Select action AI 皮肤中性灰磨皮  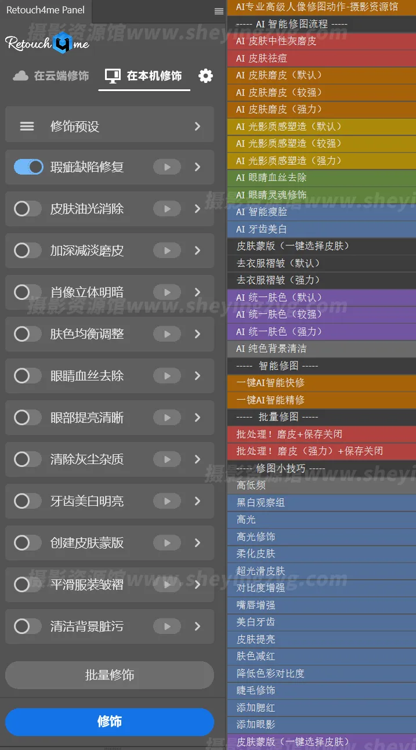click(321, 41)
